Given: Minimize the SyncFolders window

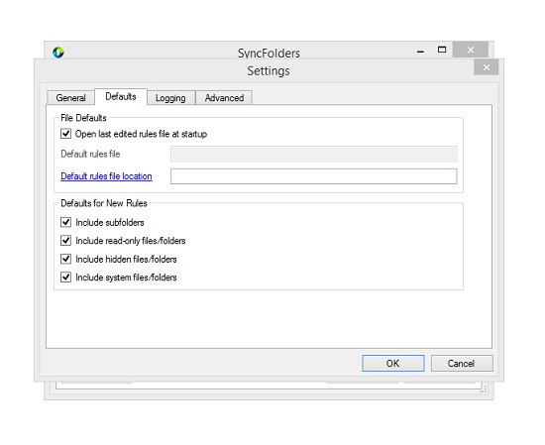Looking at the screenshot, I should [420, 51].
